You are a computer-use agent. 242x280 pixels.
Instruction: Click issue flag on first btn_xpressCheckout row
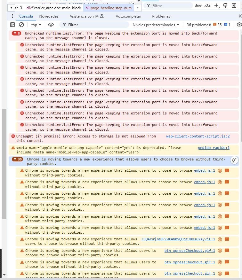[x=227, y=251]
